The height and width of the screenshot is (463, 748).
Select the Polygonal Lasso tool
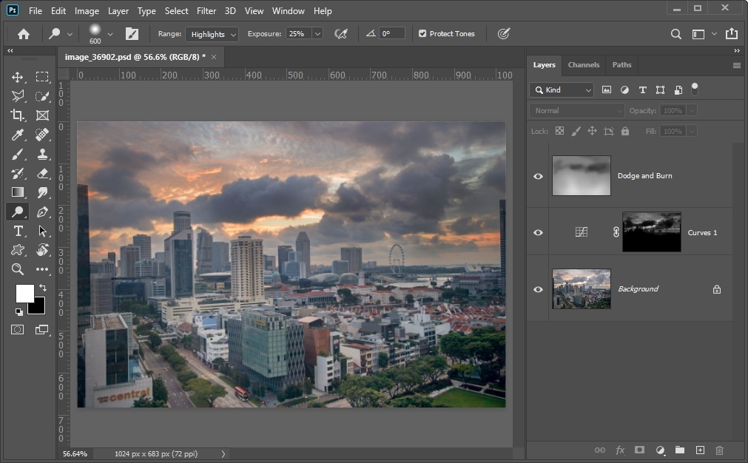click(x=18, y=96)
